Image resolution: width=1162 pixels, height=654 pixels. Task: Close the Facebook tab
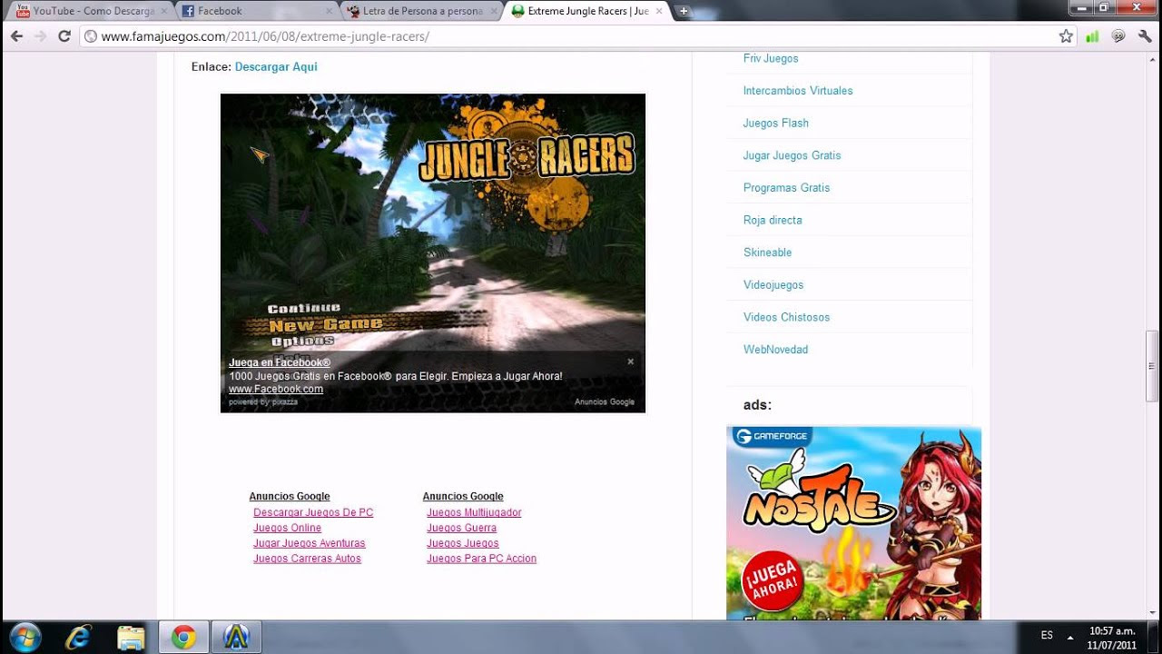(x=329, y=11)
